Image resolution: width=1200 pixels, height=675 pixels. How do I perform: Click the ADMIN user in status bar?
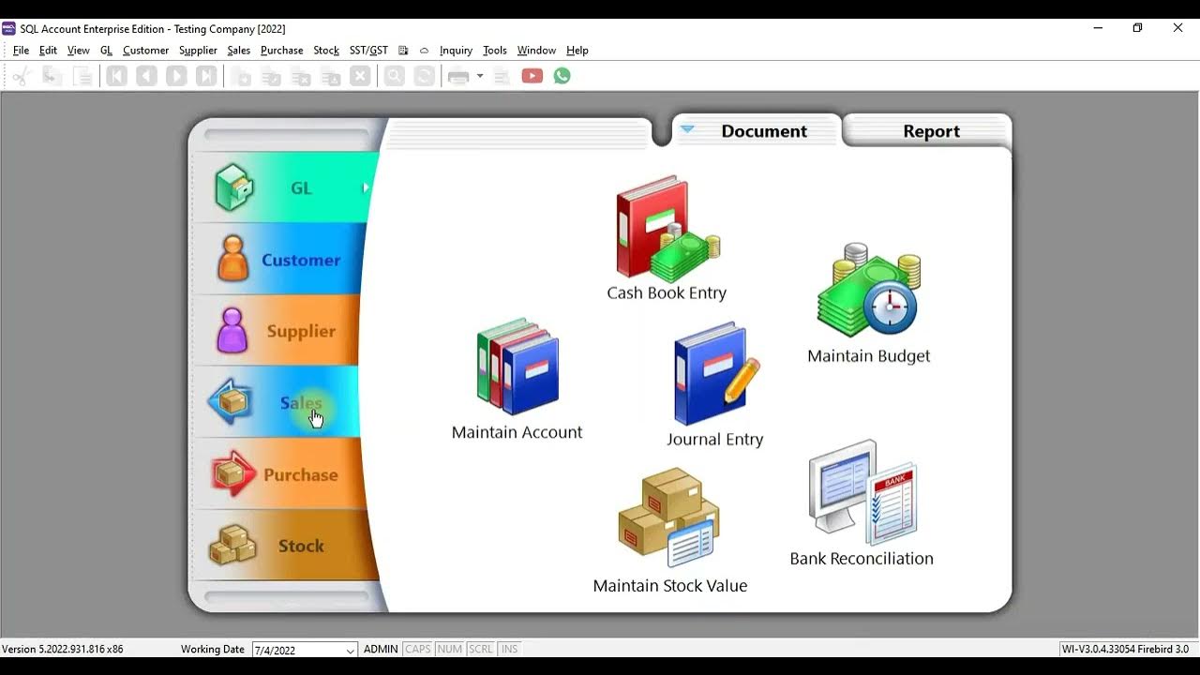tap(381, 650)
